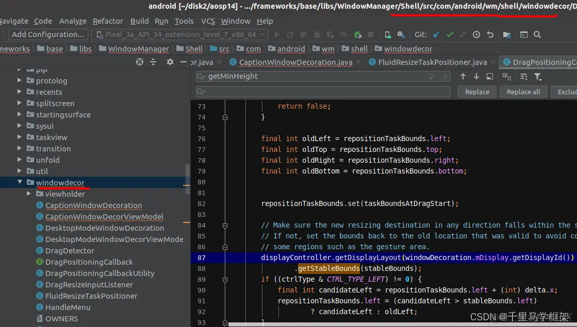Go to next search occurrence arrow

click(476, 76)
